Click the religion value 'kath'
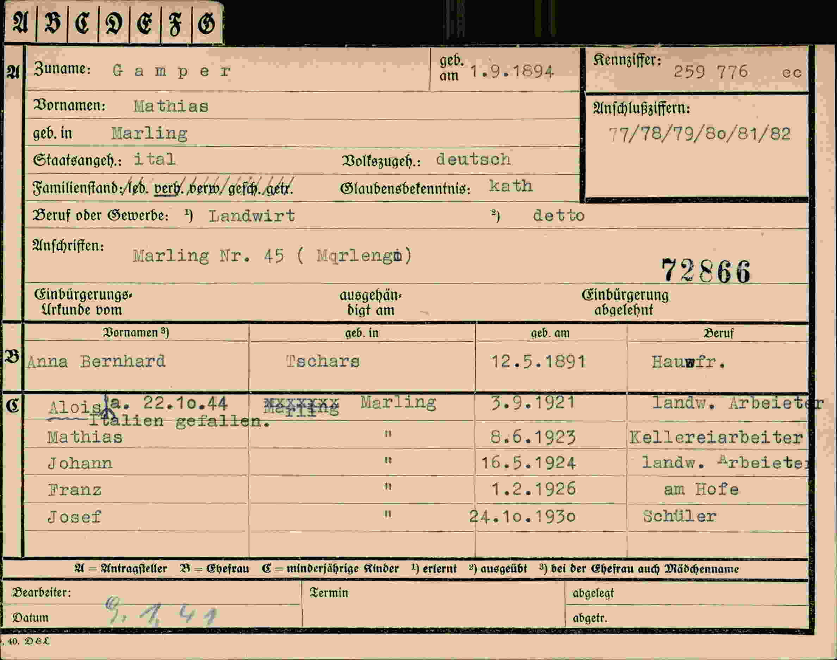Image resolution: width=837 pixels, height=660 pixels. coord(511,186)
